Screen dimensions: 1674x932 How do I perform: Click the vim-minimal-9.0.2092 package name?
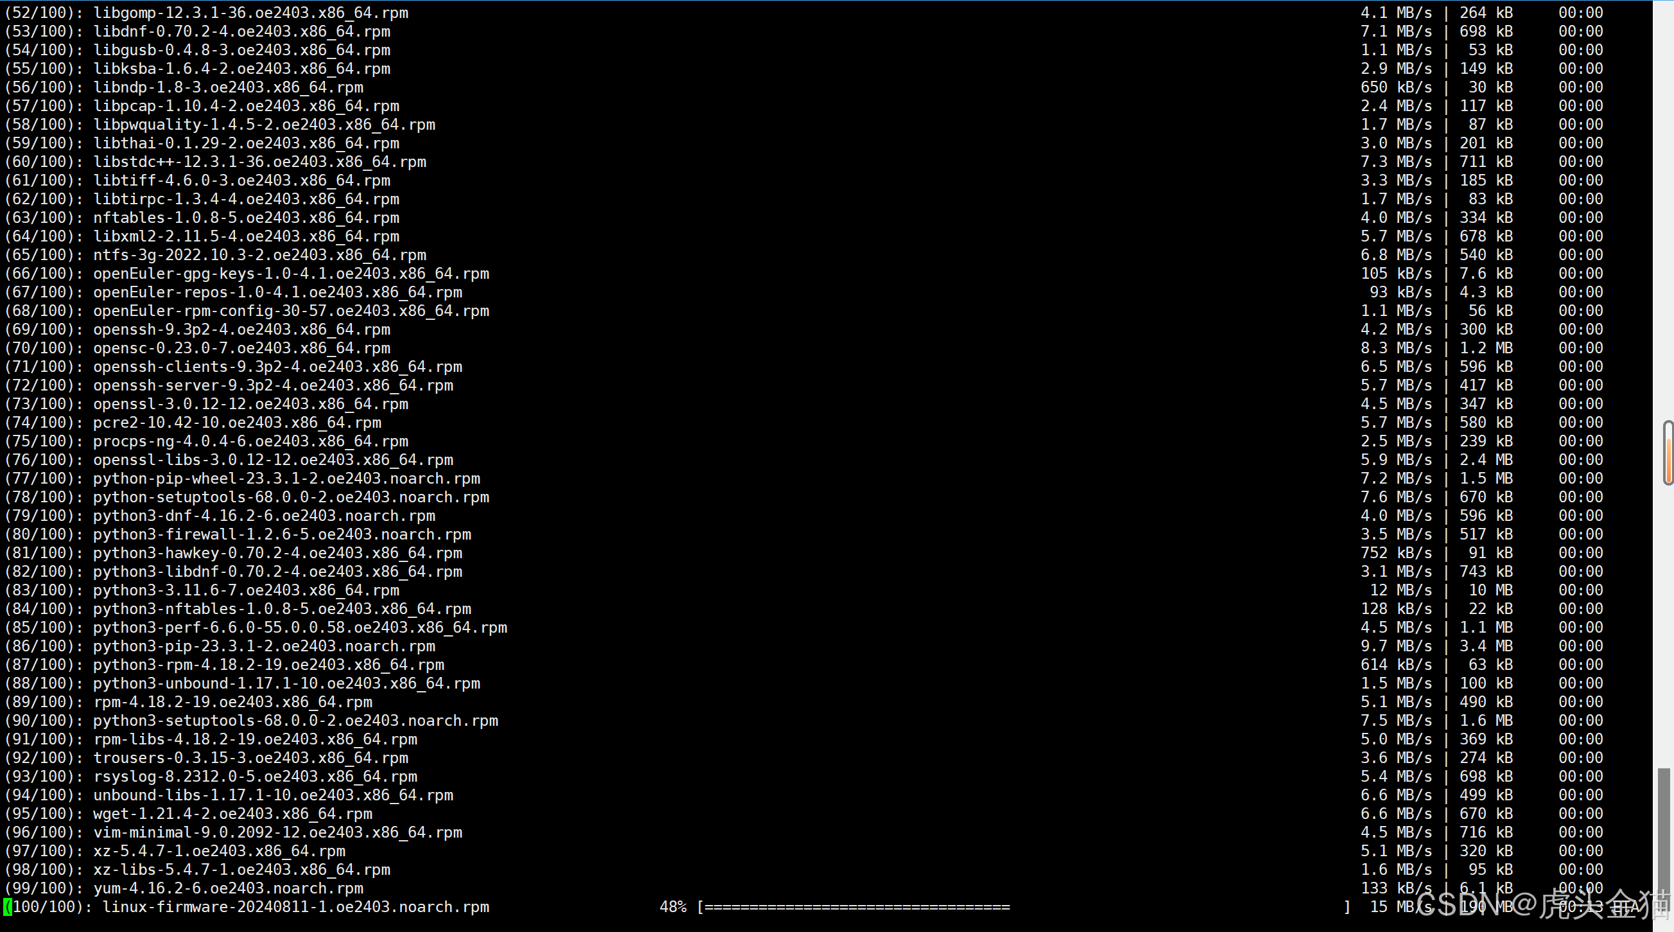click(277, 832)
